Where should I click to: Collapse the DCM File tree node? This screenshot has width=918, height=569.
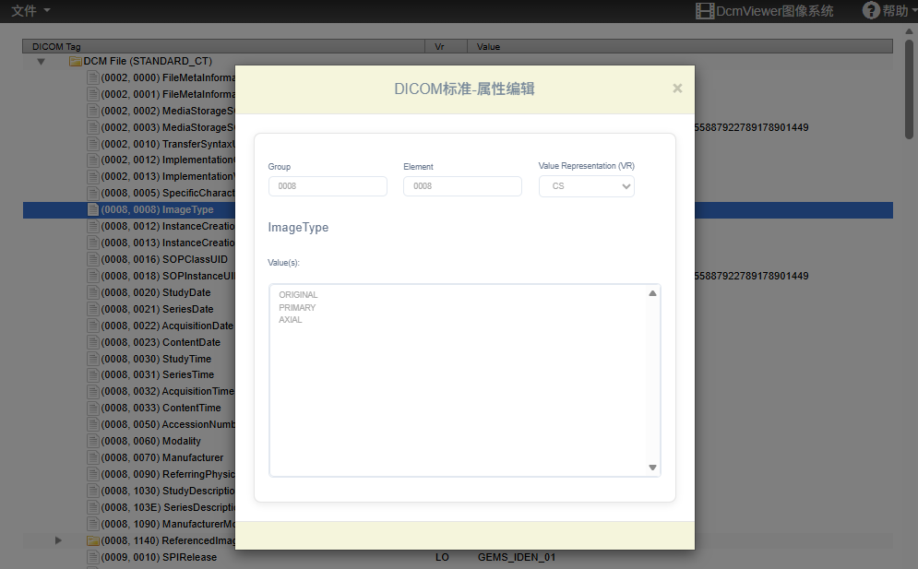click(41, 62)
